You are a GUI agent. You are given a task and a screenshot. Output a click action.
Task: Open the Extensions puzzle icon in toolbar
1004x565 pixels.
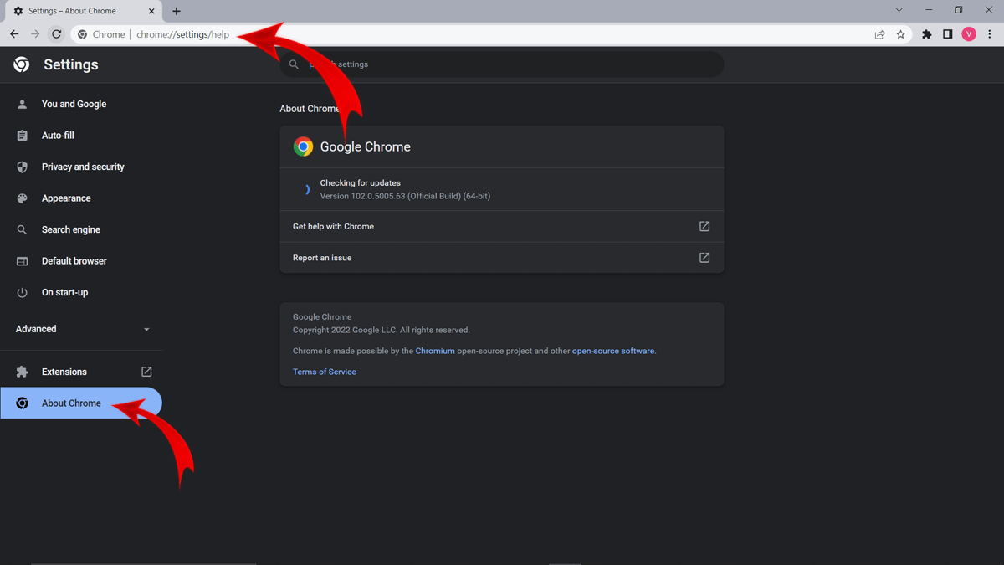[927, 34]
